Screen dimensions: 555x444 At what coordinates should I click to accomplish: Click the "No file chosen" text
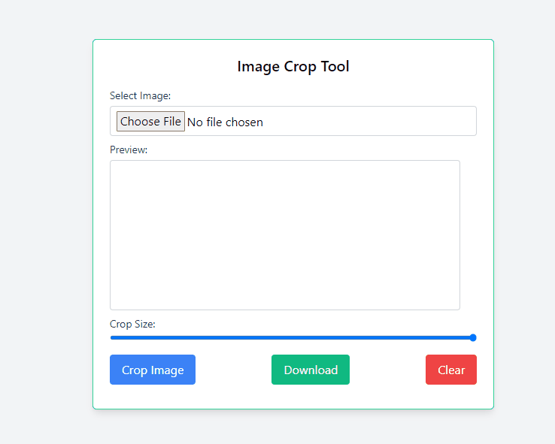pyautogui.click(x=225, y=122)
